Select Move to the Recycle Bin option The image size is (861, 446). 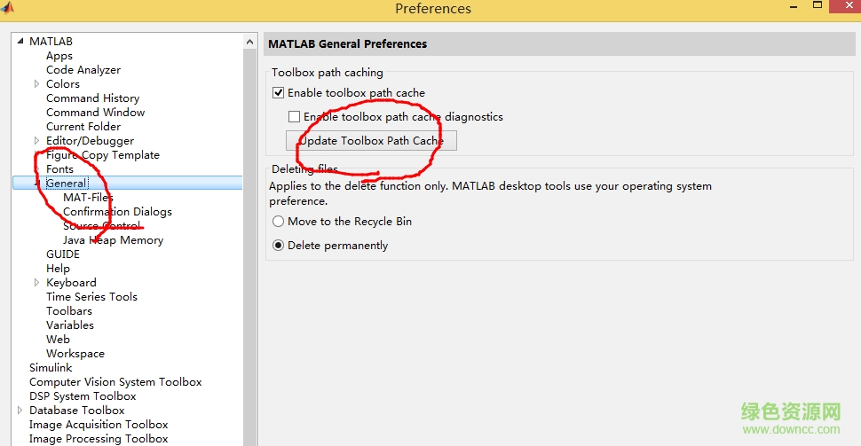279,222
